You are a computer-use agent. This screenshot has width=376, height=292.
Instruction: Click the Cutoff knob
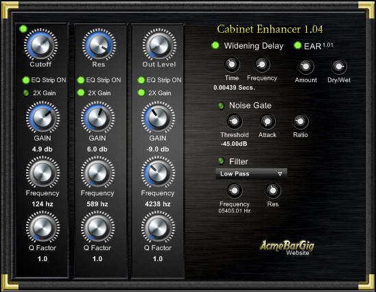click(40, 45)
